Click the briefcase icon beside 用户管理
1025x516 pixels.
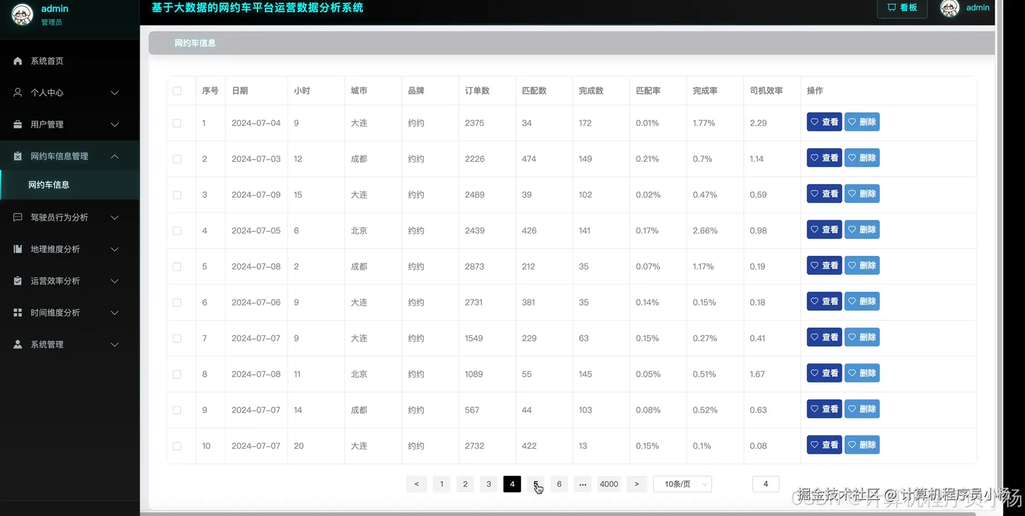click(x=18, y=124)
